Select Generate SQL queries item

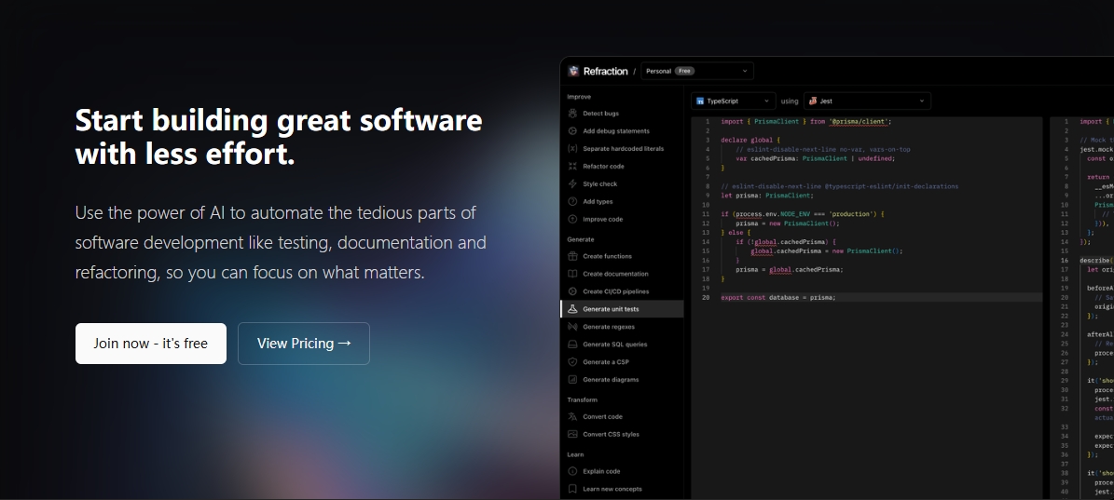tap(623, 345)
